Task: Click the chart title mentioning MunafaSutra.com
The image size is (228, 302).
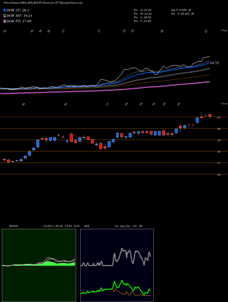Action: (x=43, y=3)
